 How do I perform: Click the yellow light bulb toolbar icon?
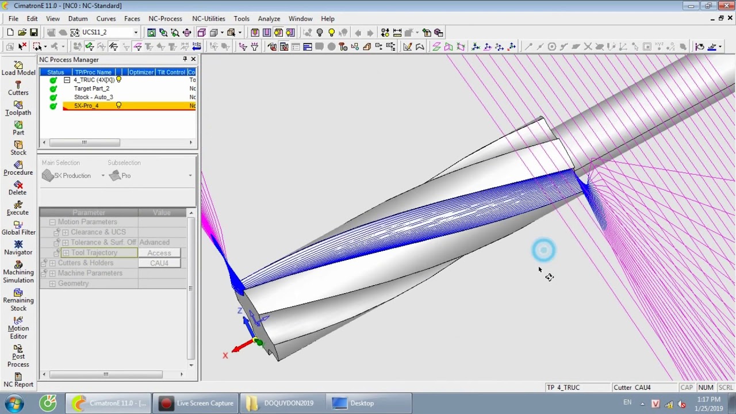click(x=331, y=33)
